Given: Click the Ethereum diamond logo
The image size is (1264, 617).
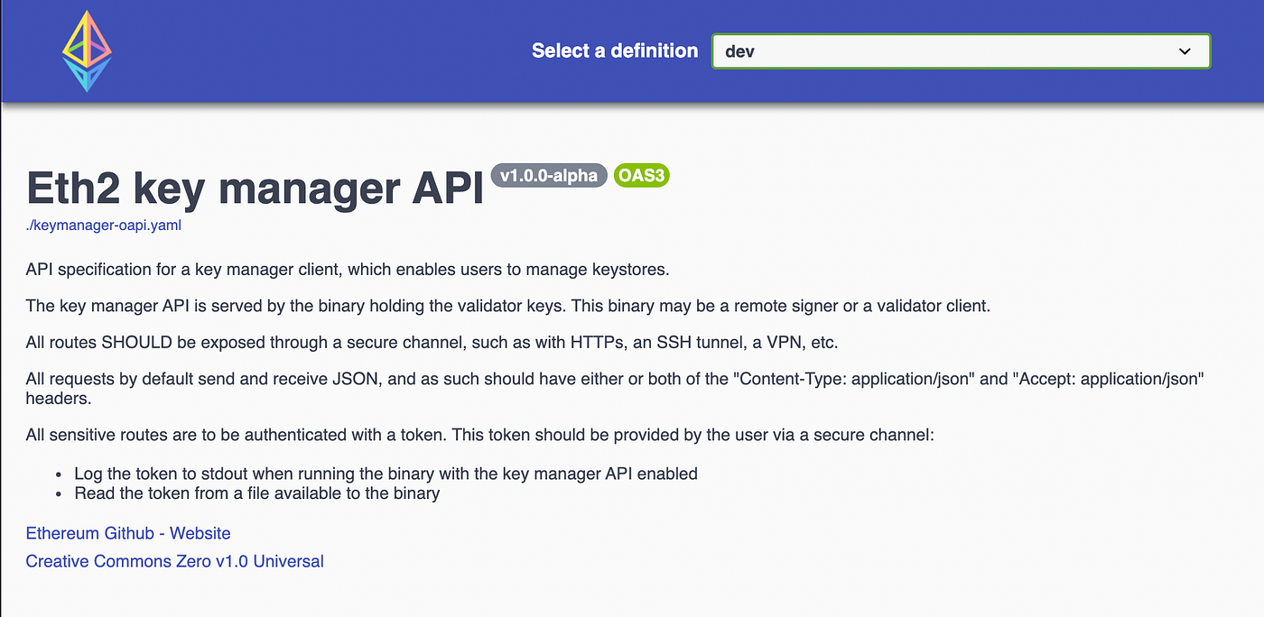Looking at the screenshot, I should click(87, 51).
